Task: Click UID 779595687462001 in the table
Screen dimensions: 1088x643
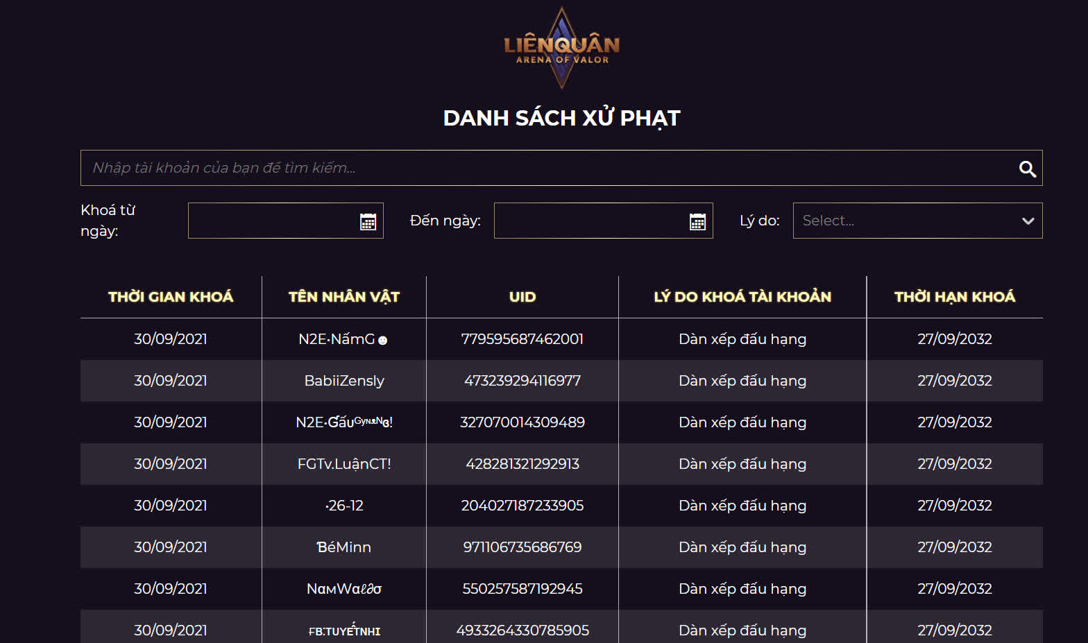Action: (x=522, y=338)
